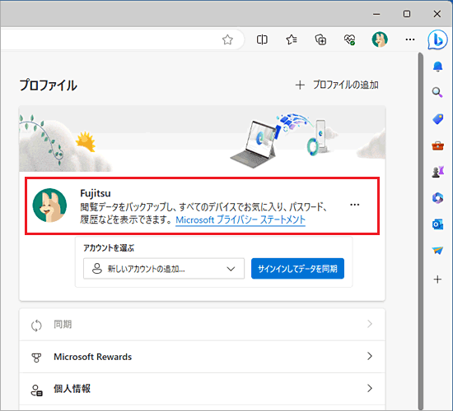Customize sidebar with plus icon
Image resolution: width=453 pixels, height=411 pixels.
437,279
